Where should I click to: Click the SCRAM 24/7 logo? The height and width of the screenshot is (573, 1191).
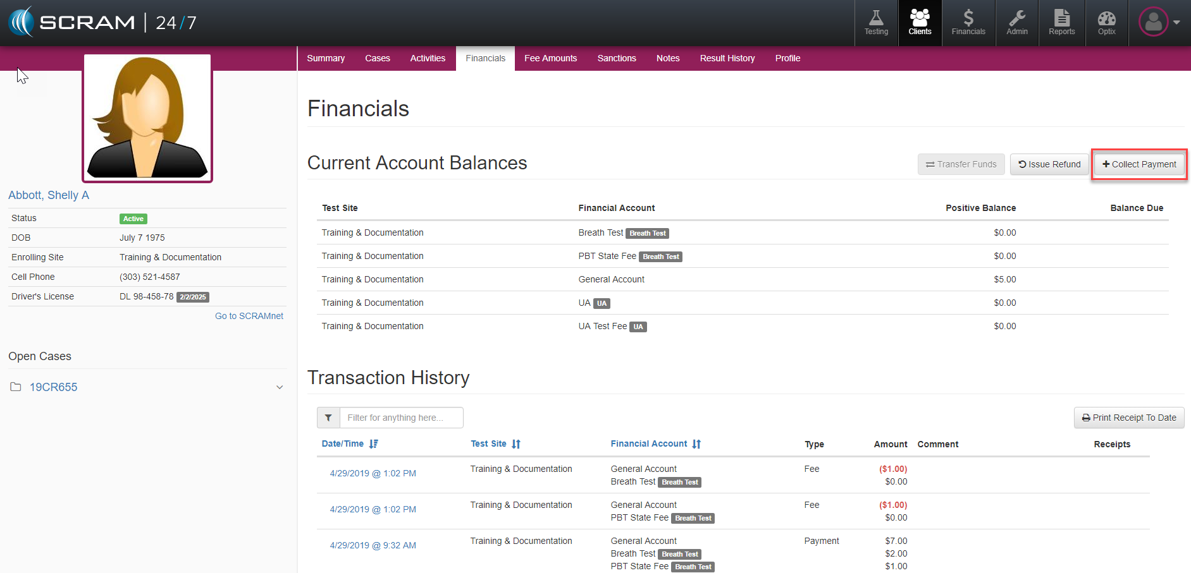click(x=102, y=23)
